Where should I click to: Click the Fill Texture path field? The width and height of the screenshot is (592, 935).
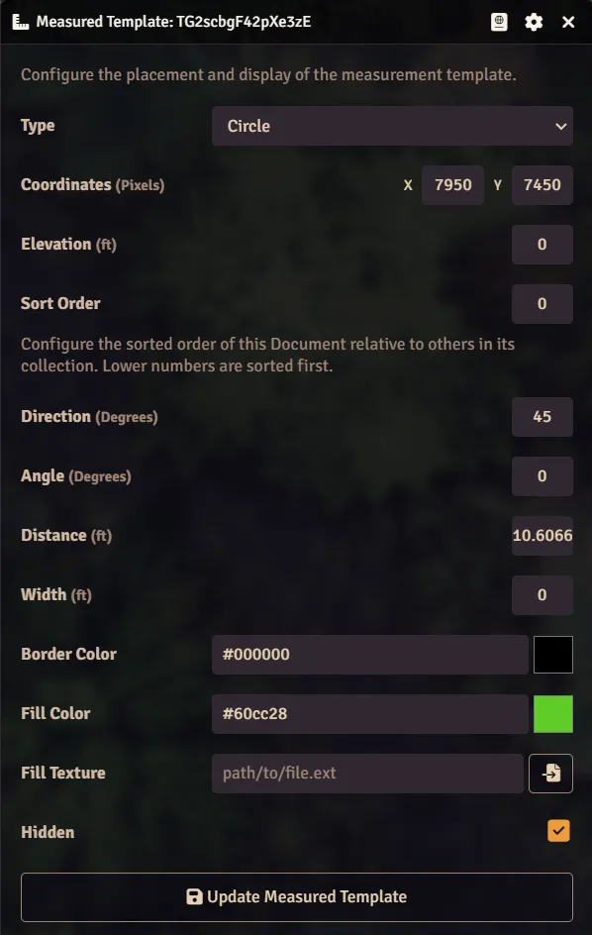(368, 774)
